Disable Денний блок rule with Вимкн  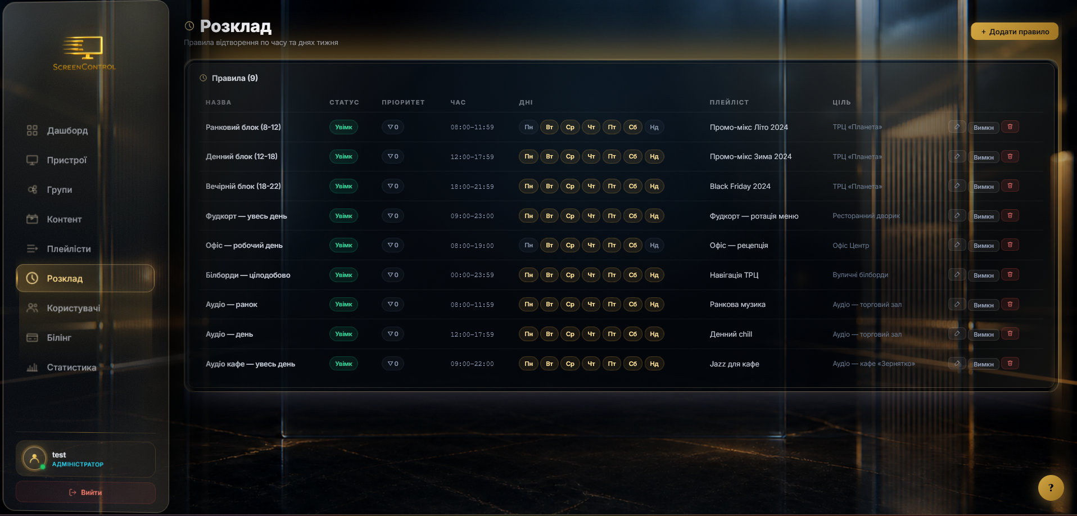[x=984, y=157]
